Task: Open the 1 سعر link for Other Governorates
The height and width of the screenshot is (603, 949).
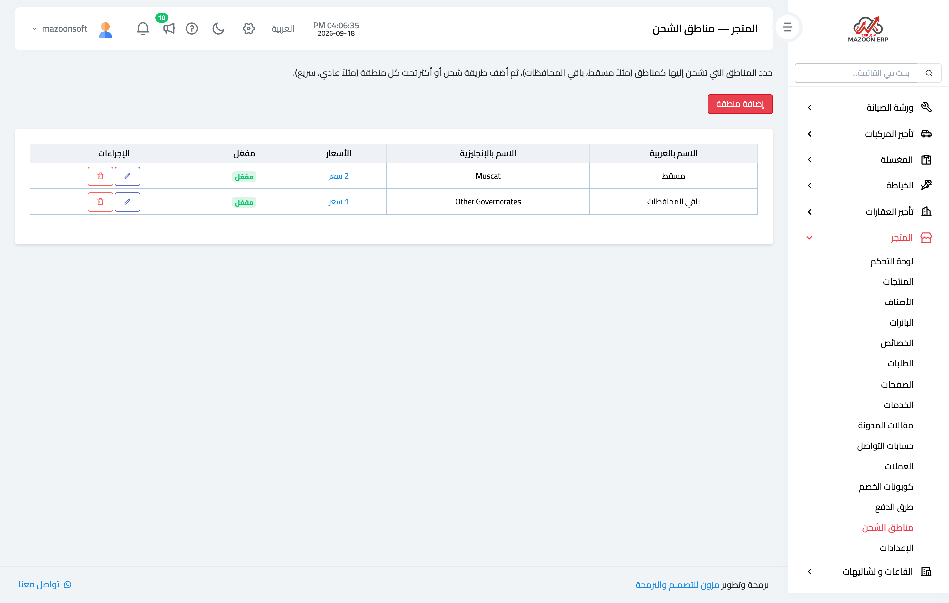Action: (338, 202)
